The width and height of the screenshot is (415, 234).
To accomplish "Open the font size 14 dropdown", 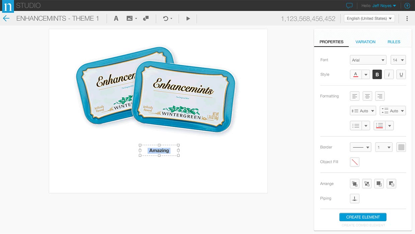I will point(398,60).
